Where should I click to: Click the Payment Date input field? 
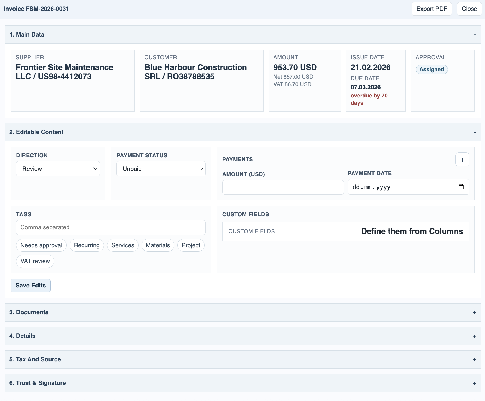tap(409, 187)
